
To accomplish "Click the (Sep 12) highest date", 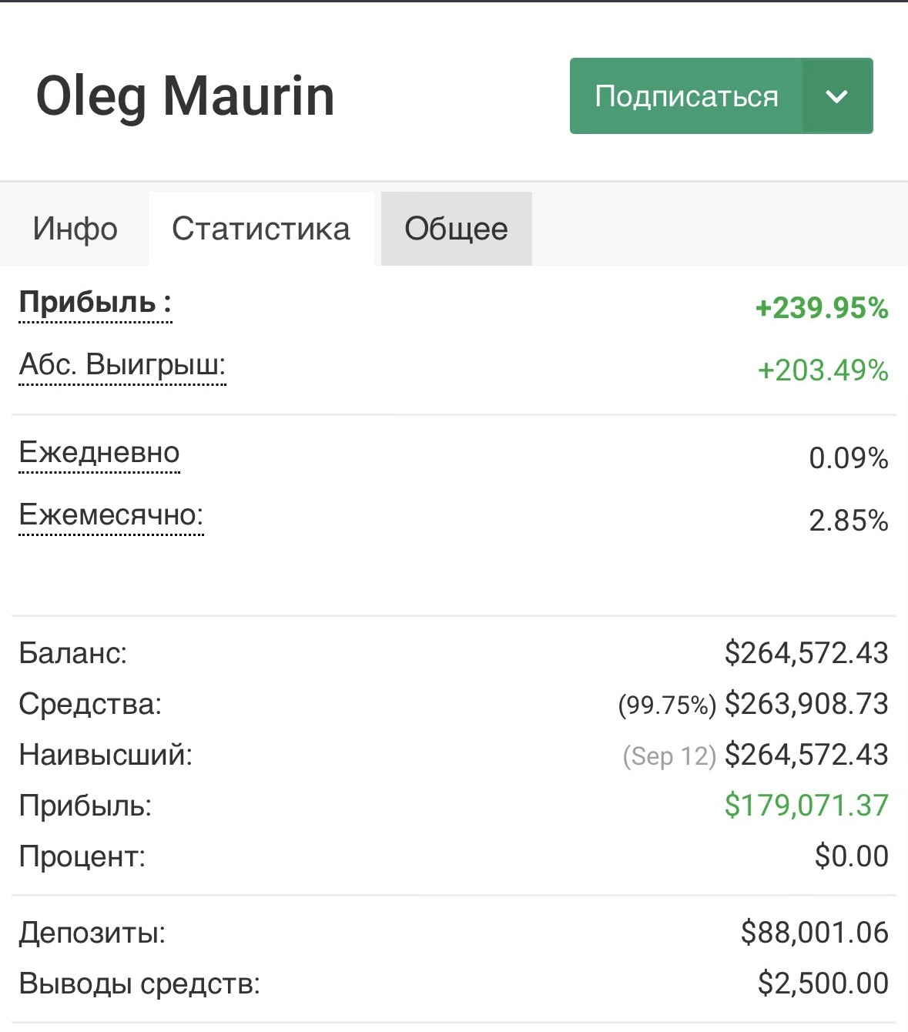I will pyautogui.click(x=669, y=756).
